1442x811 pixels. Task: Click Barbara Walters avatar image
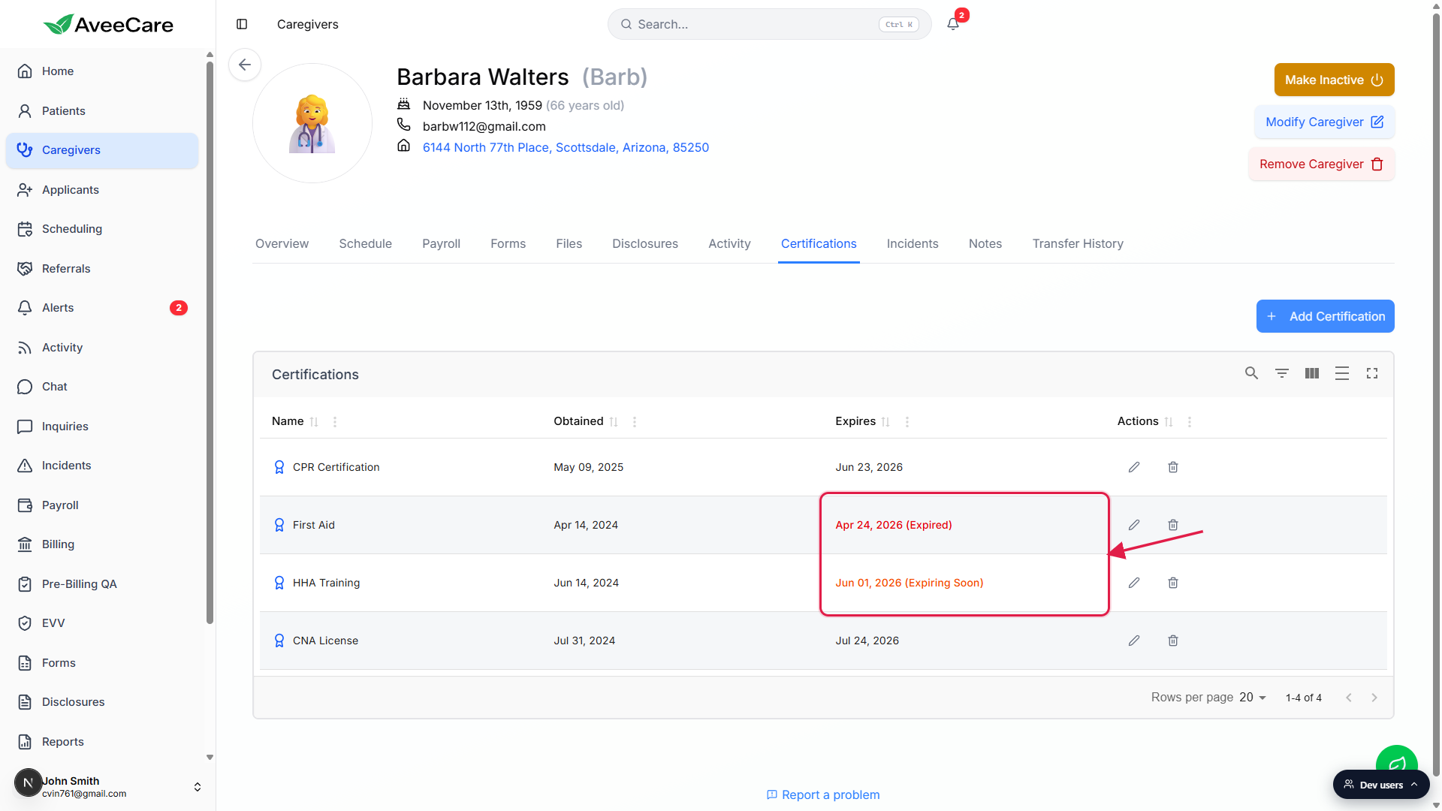click(x=312, y=123)
